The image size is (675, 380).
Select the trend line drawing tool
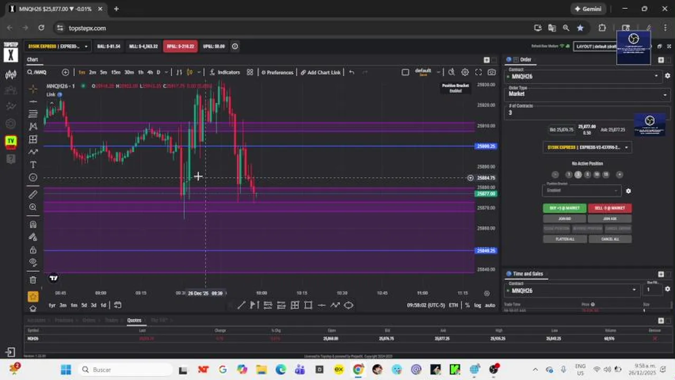tap(33, 101)
